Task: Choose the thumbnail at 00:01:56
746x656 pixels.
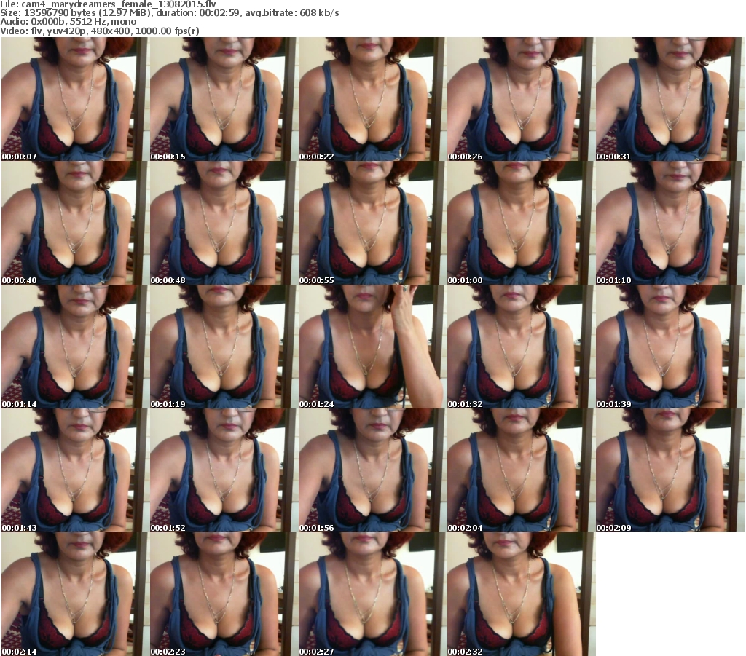Action: 372,470
